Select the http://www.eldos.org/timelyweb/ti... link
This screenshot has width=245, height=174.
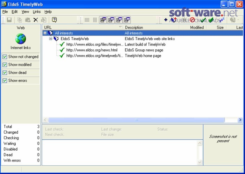coord(95,56)
